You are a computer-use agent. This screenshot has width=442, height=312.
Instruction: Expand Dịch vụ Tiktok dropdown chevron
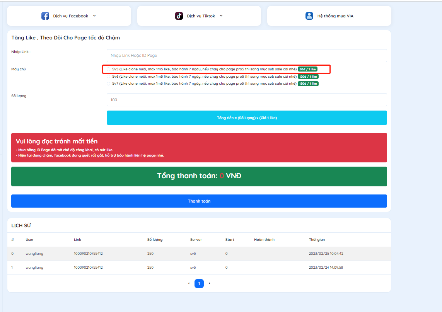click(221, 16)
